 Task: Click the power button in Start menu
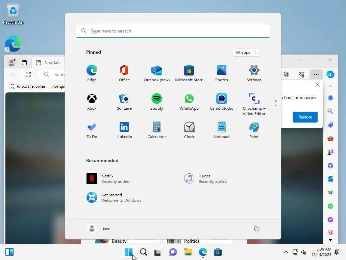257,229
